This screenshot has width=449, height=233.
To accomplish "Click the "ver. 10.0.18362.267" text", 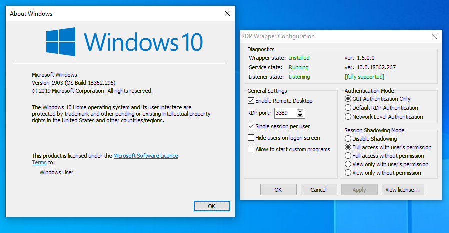I will 370,67.
